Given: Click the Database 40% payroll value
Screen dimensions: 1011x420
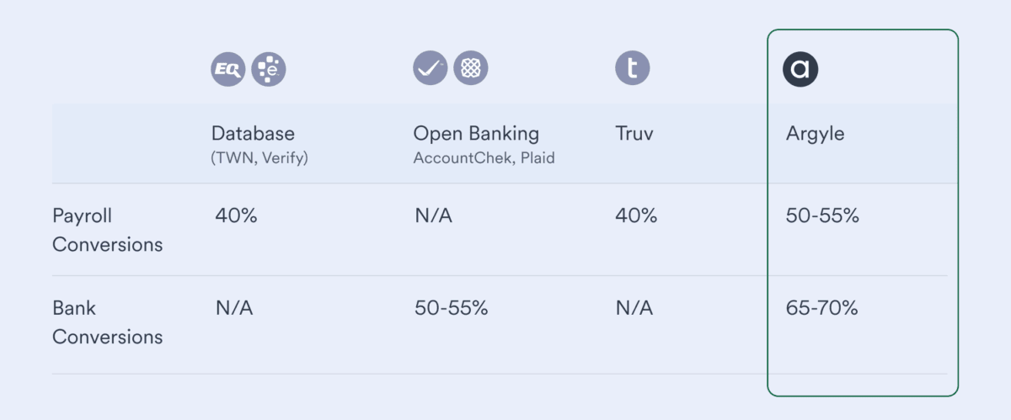Looking at the screenshot, I should [x=236, y=215].
